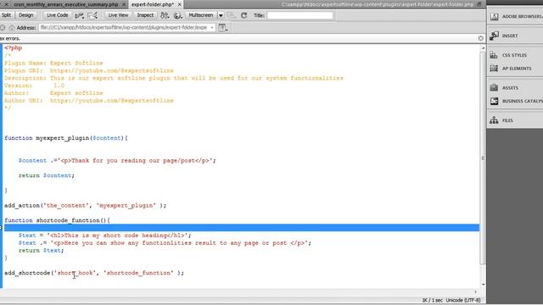The image size is (543, 305).
Task: Click the 'function myexpert_plugin' code line
Action: (x=66, y=138)
